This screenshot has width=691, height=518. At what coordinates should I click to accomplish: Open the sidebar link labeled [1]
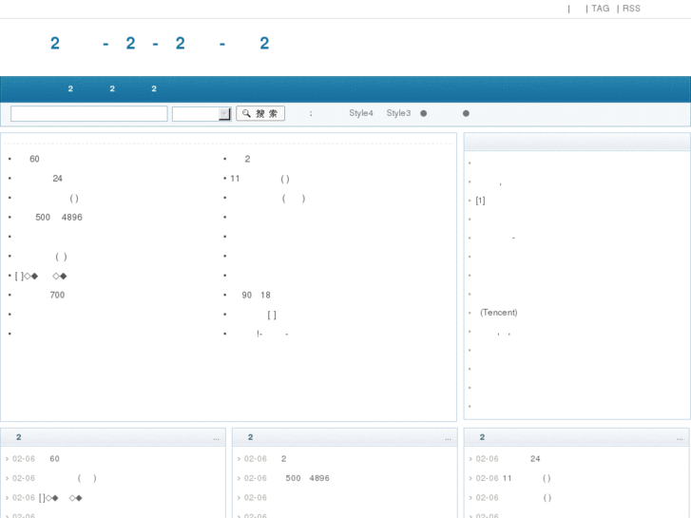480,201
